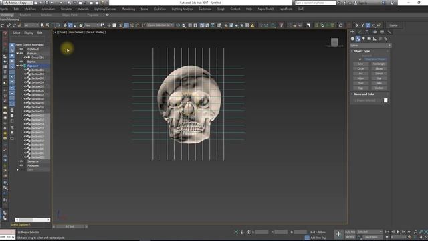
Task: Open the Motion tab in command panel
Action: click(x=374, y=32)
